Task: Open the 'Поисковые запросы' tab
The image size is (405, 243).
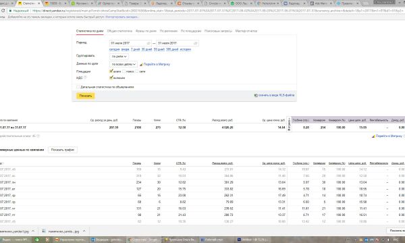Action: [x=218, y=31]
